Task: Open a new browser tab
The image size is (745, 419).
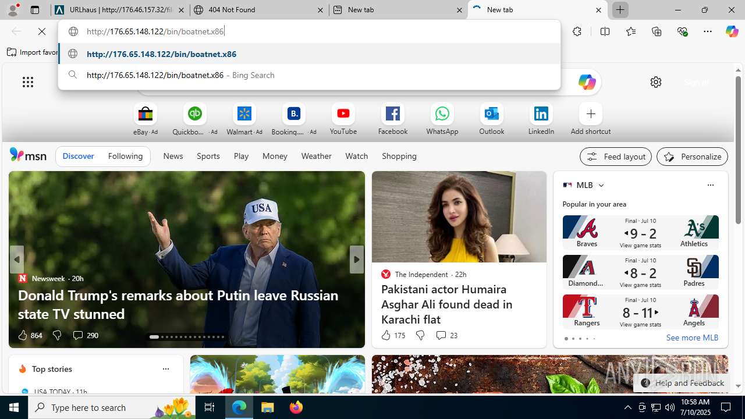Action: tap(620, 10)
